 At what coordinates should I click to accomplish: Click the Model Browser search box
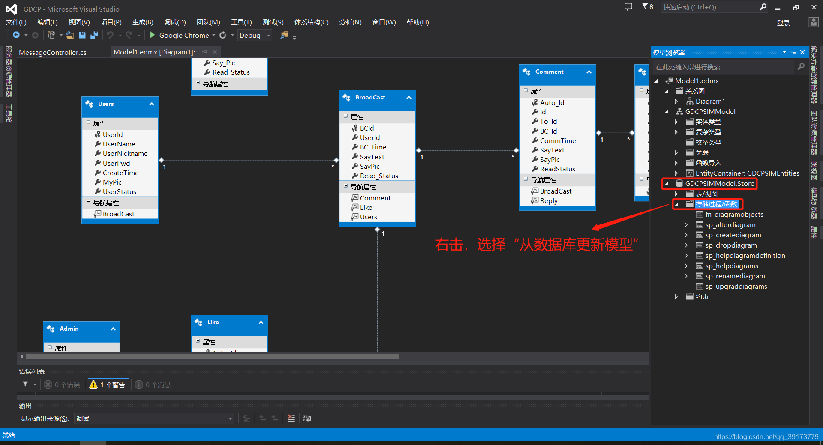724,67
